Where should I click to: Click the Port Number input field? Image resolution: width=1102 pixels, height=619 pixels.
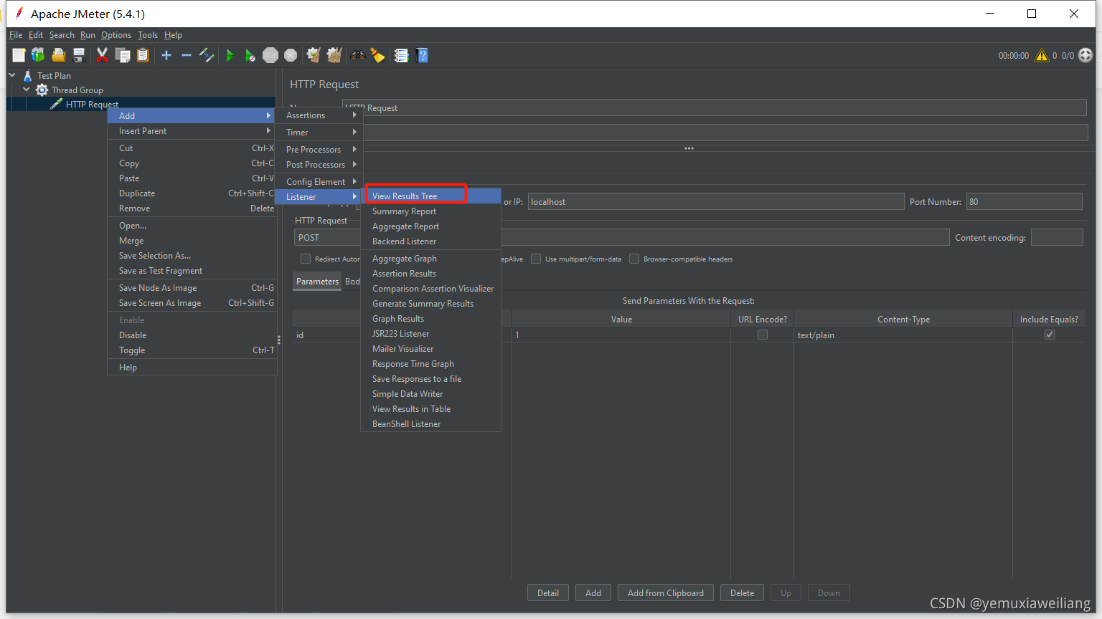(x=1024, y=202)
